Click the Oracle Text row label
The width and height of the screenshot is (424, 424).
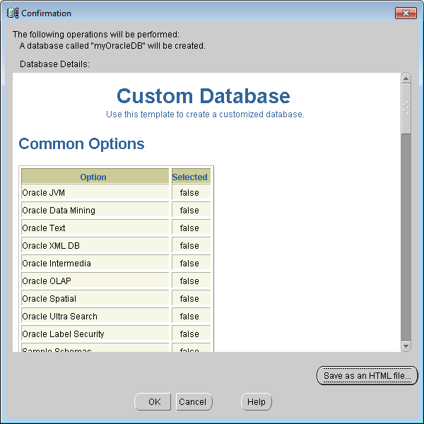[44, 228]
